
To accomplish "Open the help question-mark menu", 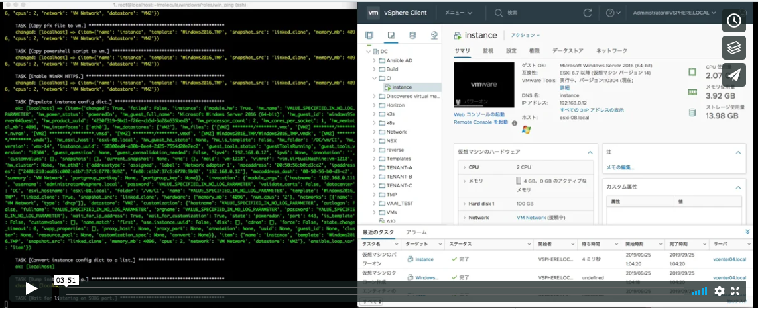I will [613, 13].
